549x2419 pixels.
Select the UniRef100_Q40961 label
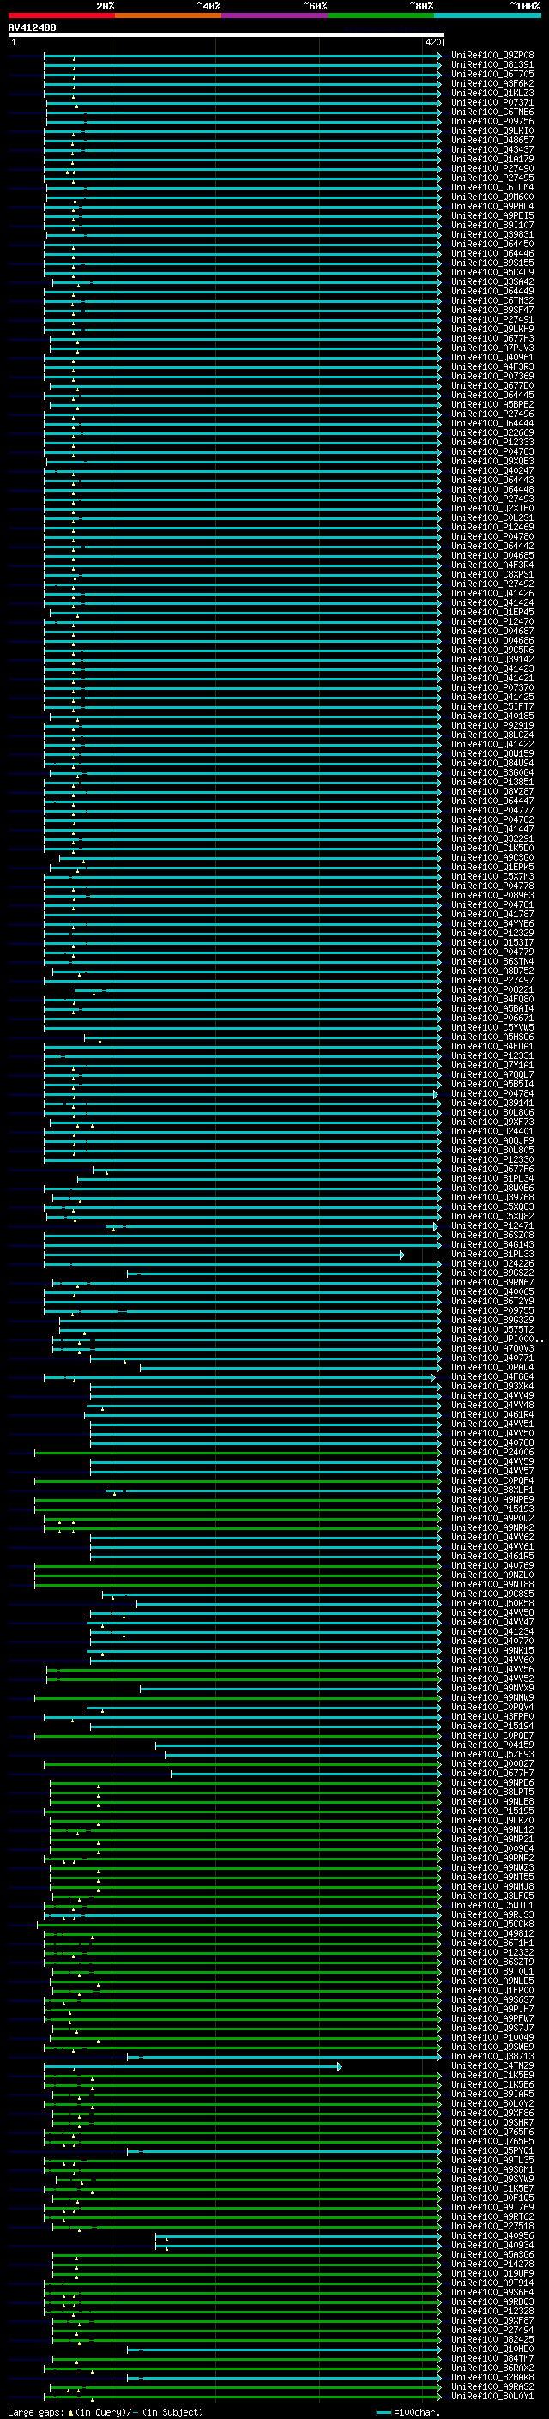pyautogui.click(x=492, y=357)
